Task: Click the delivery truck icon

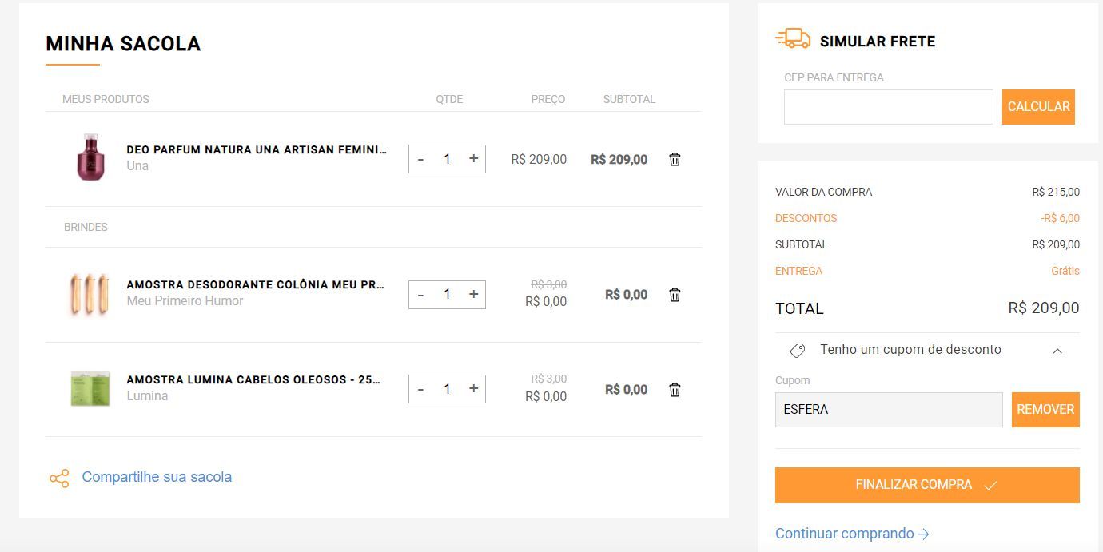Action: [793, 38]
